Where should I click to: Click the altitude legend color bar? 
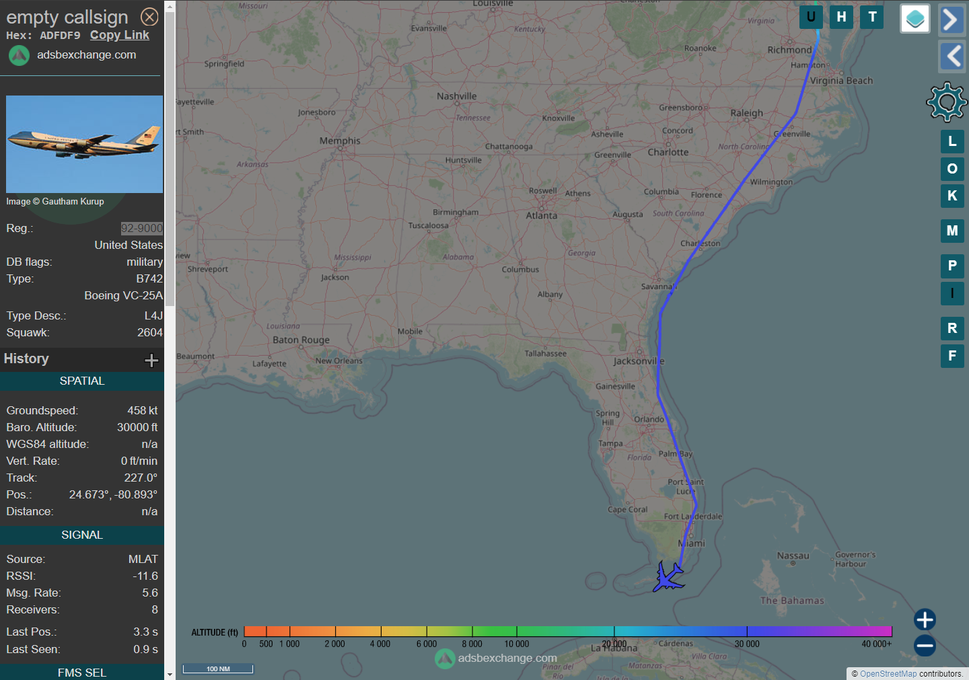coord(567,631)
